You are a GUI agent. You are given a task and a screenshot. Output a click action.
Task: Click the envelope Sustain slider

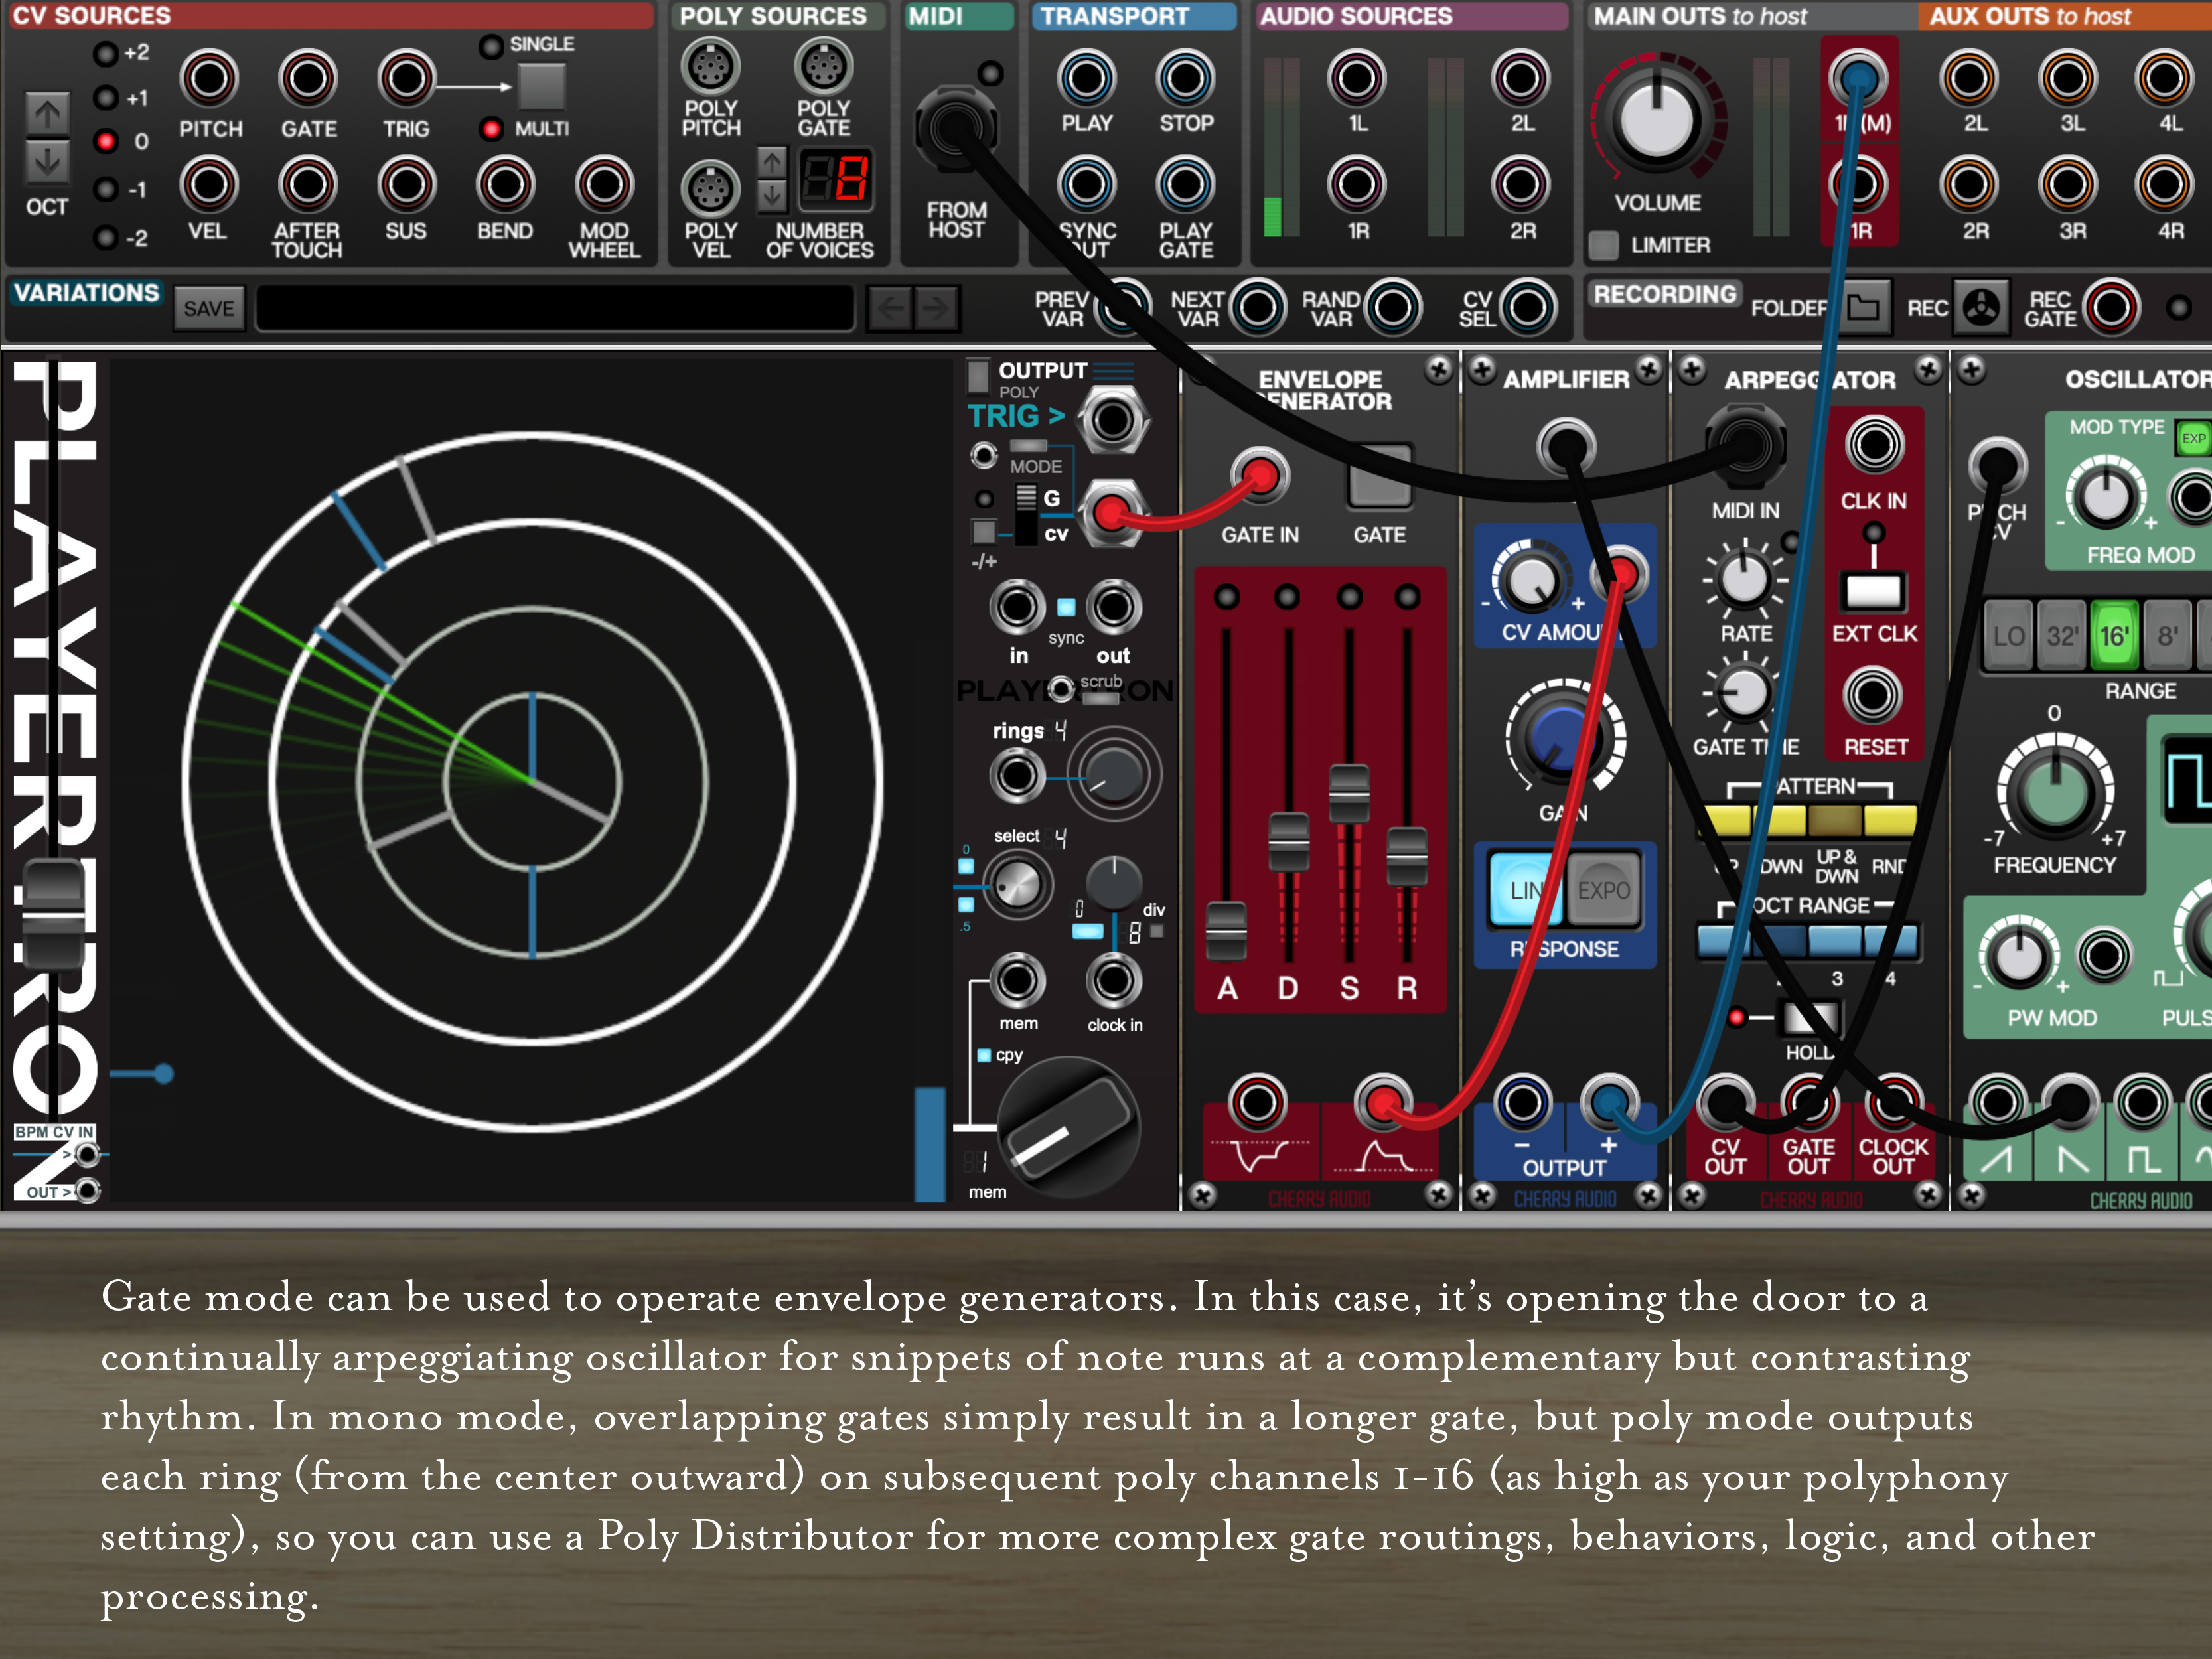(1348, 794)
